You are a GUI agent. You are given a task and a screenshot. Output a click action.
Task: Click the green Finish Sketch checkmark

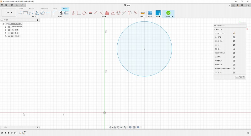[x=168, y=13]
